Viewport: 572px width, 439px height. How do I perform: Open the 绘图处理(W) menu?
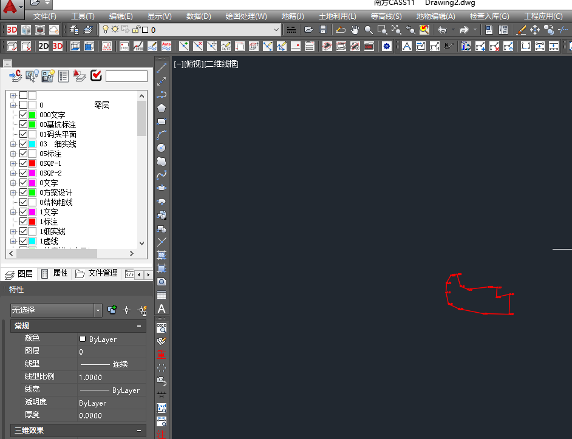click(247, 16)
